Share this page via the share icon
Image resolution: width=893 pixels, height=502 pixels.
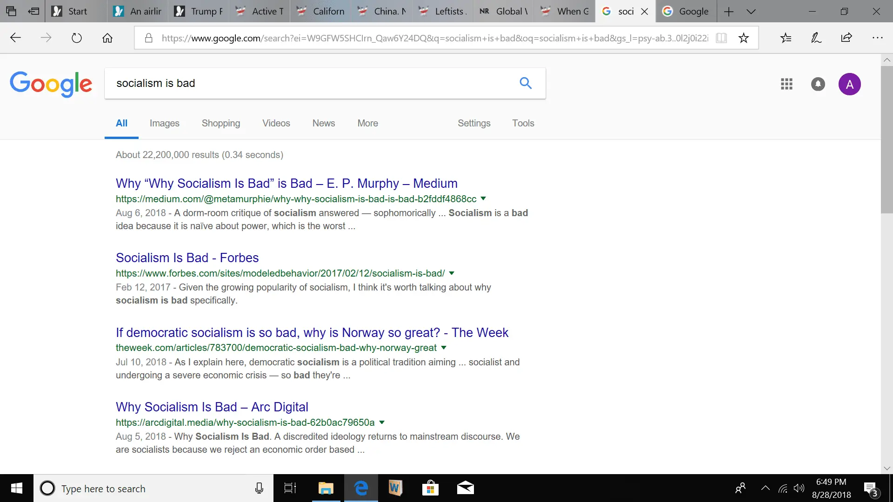click(846, 38)
